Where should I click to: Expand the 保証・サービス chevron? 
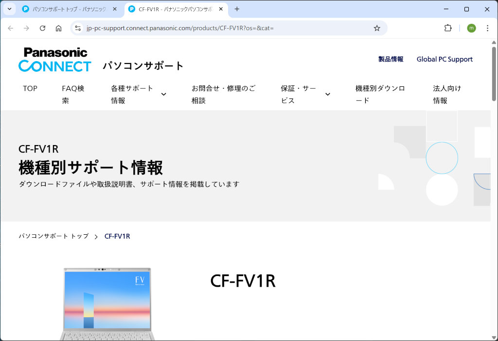click(x=328, y=94)
